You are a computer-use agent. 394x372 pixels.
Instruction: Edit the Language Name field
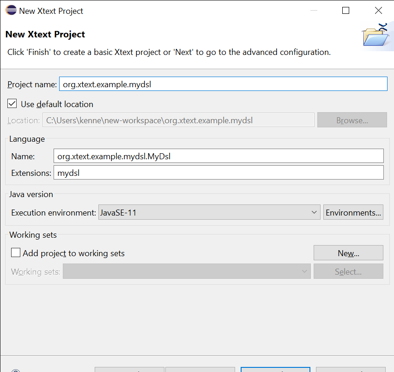pos(218,156)
